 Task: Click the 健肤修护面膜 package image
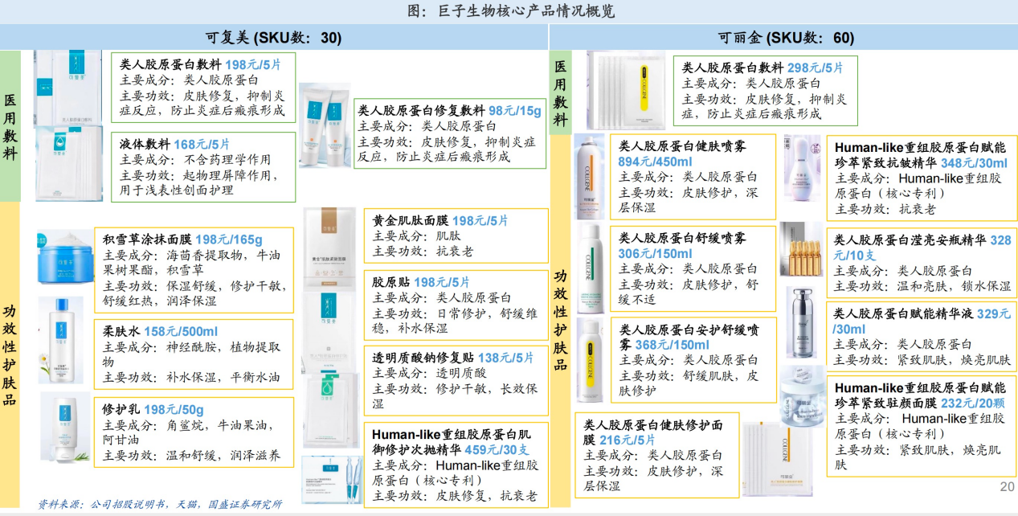pos(776,458)
